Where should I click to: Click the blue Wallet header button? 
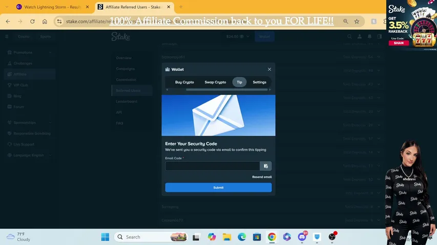pyautogui.click(x=264, y=36)
